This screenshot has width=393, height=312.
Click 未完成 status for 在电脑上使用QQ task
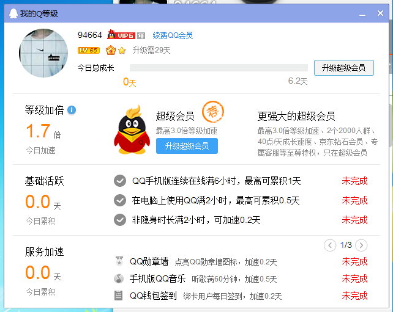[354, 200]
